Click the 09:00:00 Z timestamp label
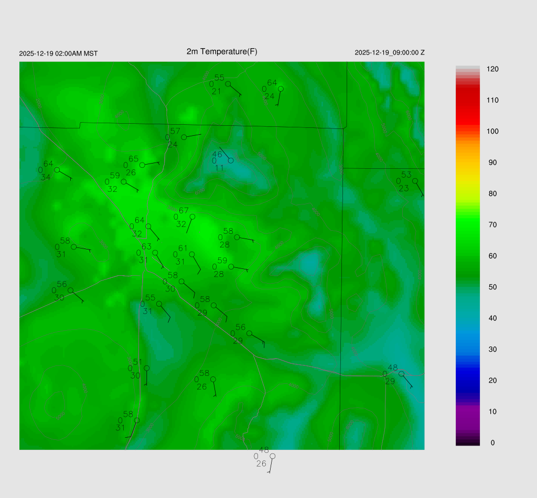Viewport: 537px width, 498px height. [390, 53]
